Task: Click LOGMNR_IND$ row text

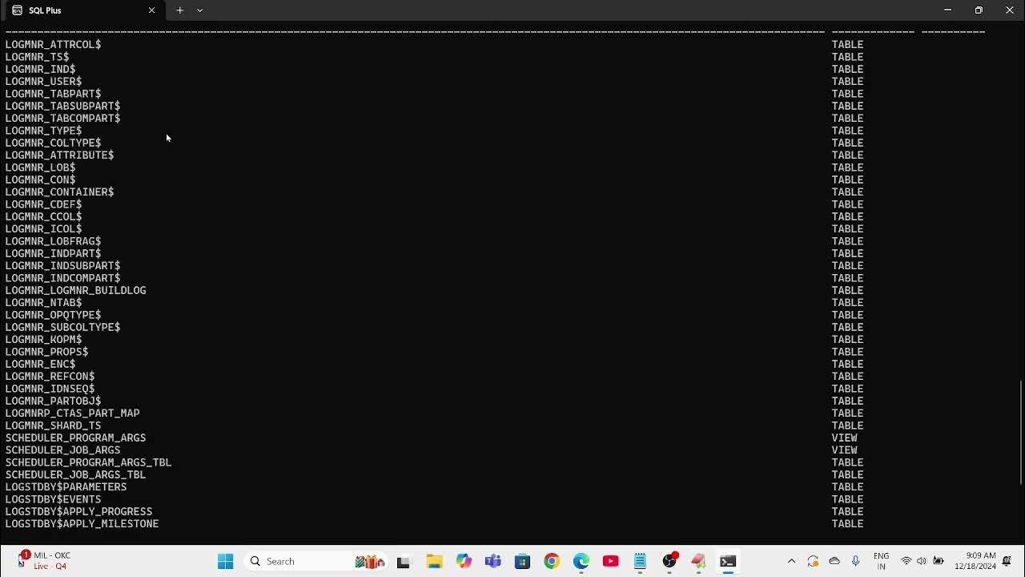Action: tap(40, 70)
